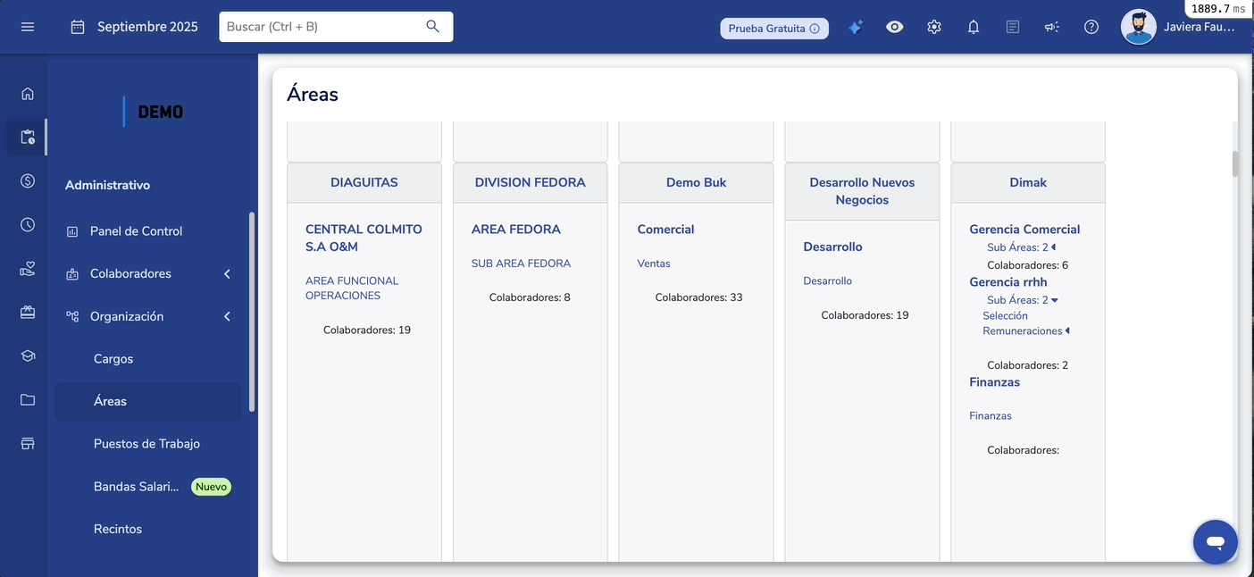
Task: Open the notifications bell icon
Action: pos(974,27)
